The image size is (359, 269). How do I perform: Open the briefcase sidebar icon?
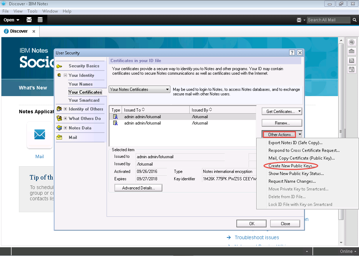pos(352,51)
